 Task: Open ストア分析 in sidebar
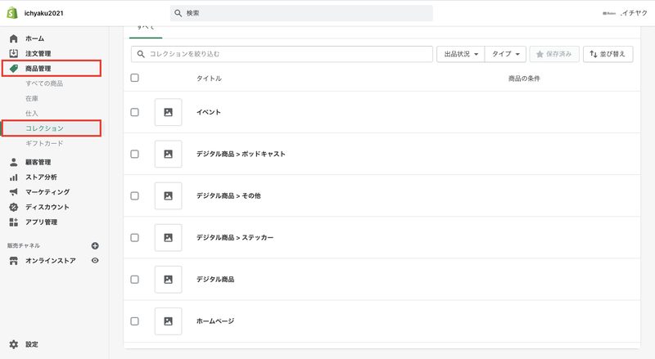click(x=41, y=177)
